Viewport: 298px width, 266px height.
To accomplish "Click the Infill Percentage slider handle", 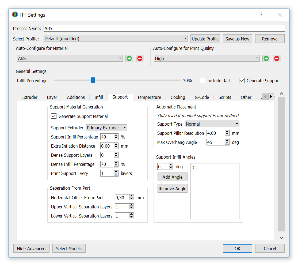I will tap(93, 80).
